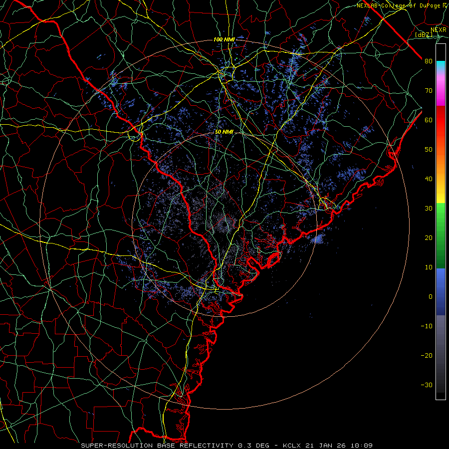The width and height of the screenshot is (449, 449).
Task: Click the -20 value on reflectivity scale
Action: [x=427, y=356]
